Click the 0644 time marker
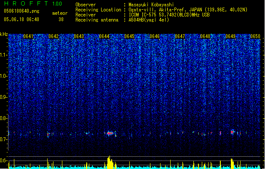This screenshot has height=169, width=265. point(104,36)
